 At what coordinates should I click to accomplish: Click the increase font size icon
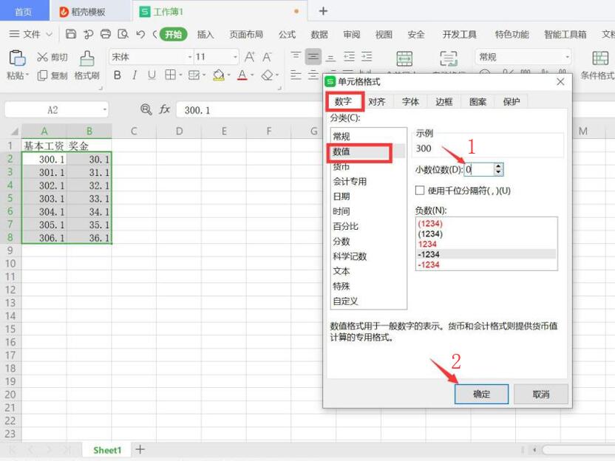click(x=250, y=57)
